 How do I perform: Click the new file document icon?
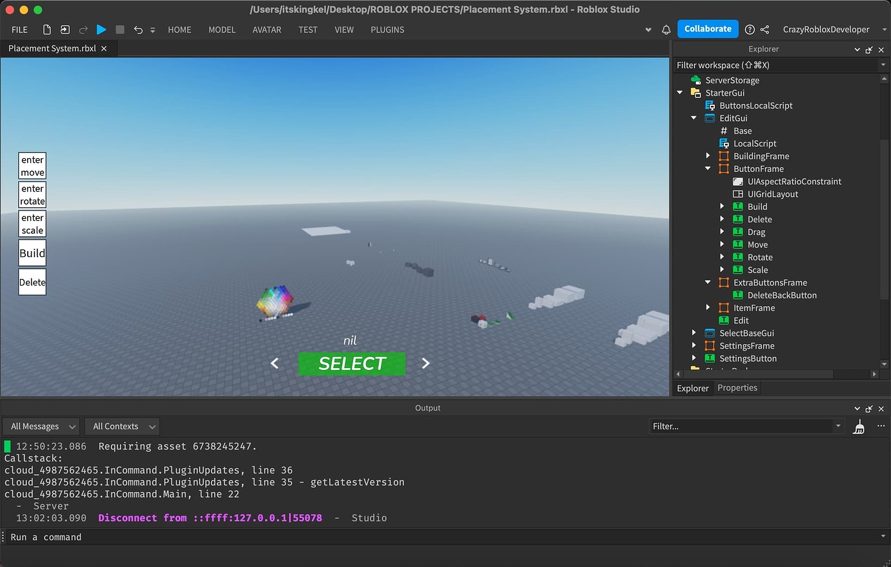coord(46,29)
